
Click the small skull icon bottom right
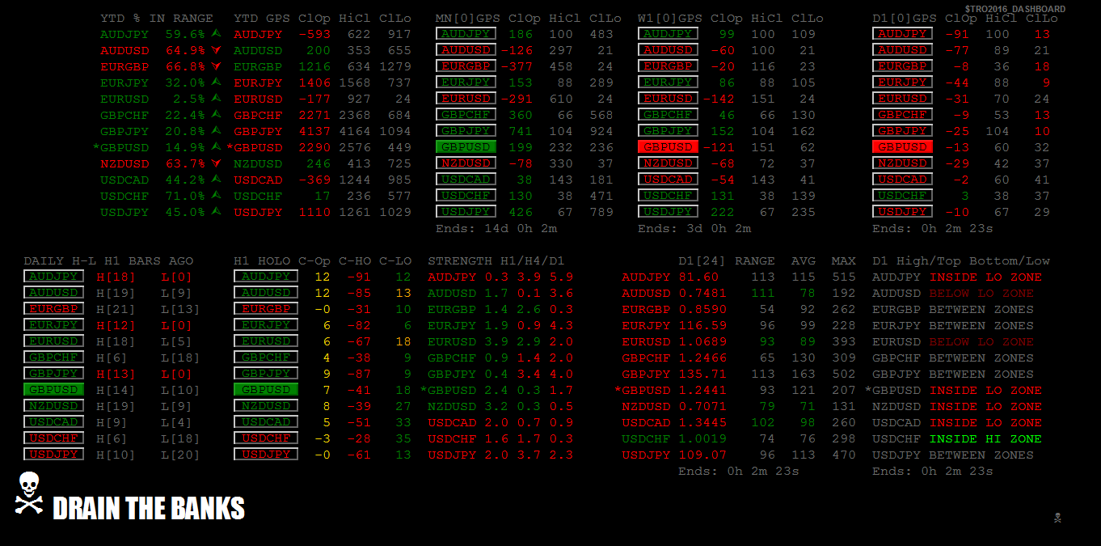pos(1057,518)
